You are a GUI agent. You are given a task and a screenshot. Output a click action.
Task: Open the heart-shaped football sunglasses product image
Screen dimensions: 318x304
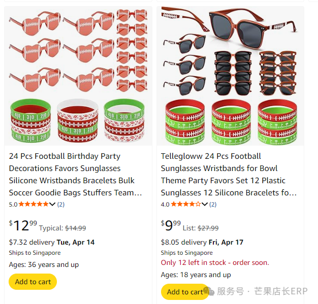(78, 77)
